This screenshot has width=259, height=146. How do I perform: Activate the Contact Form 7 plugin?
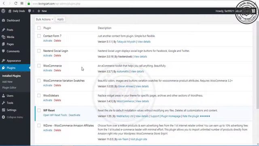point(48,41)
